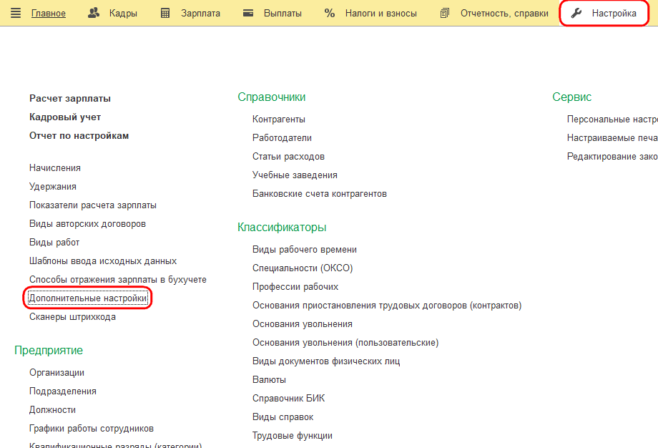Open the Выплаты section
This screenshot has height=448, width=658.
click(x=283, y=14)
